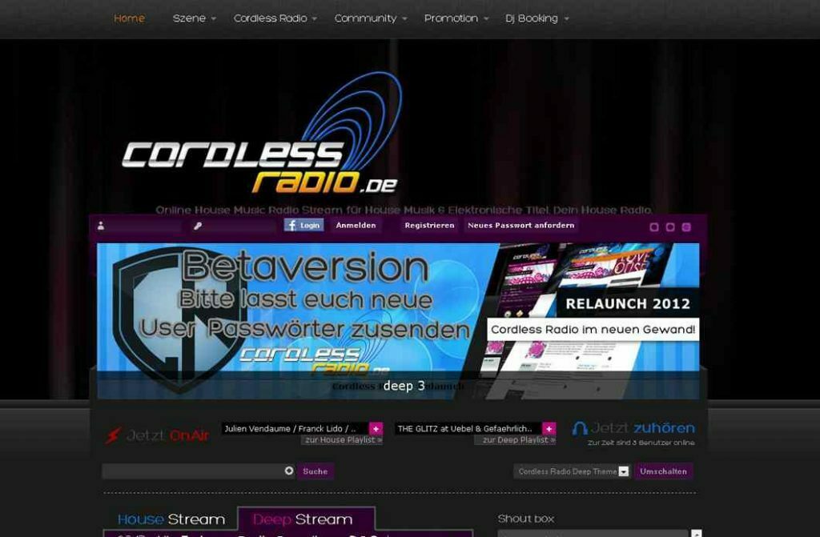Click the Umschalten theme switch button

(x=663, y=471)
